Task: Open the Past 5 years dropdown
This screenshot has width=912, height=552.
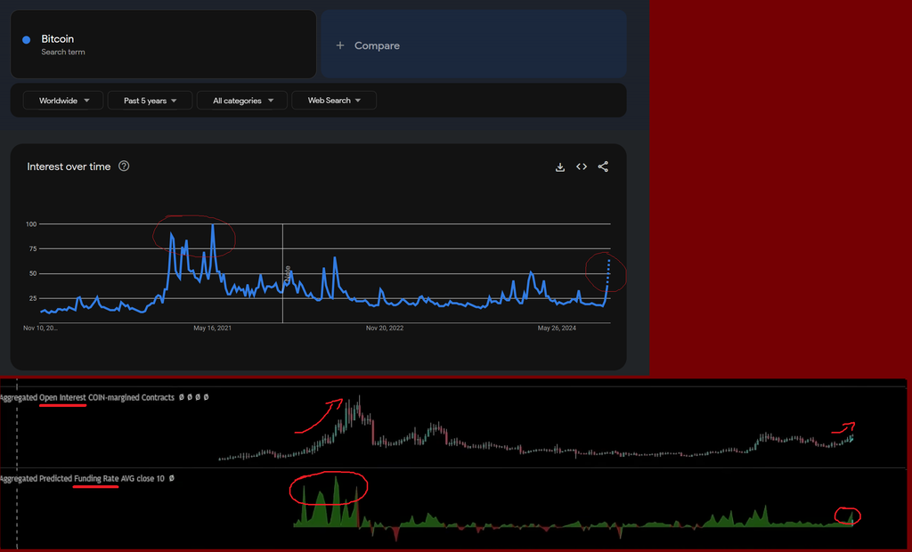Action: pyautogui.click(x=150, y=101)
